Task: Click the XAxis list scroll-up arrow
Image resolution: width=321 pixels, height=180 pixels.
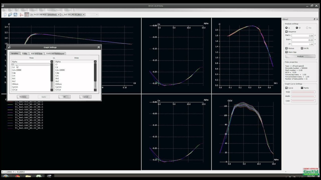Action: click(x=95, y=61)
